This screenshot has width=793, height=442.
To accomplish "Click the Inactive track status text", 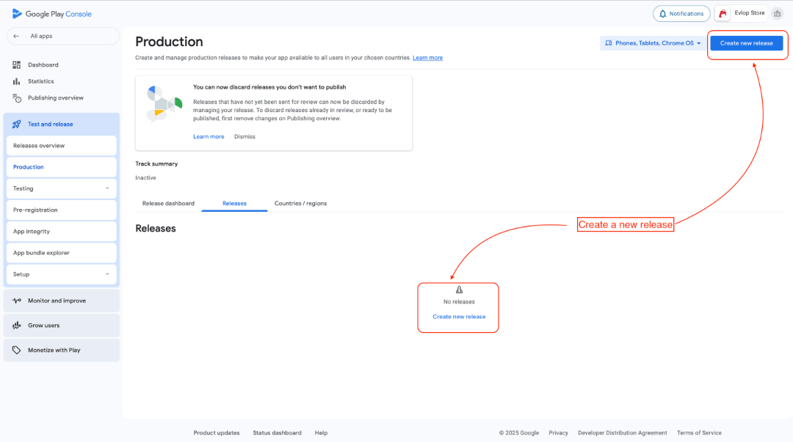I will [x=145, y=178].
